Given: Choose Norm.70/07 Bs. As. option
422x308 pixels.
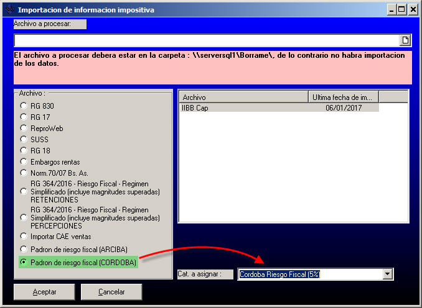Looking at the screenshot, I should pyautogui.click(x=24, y=173).
